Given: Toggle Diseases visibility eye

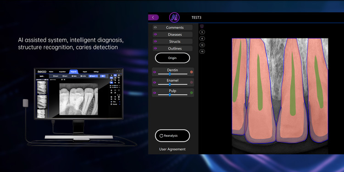Looking at the screenshot, I should pos(155,34).
